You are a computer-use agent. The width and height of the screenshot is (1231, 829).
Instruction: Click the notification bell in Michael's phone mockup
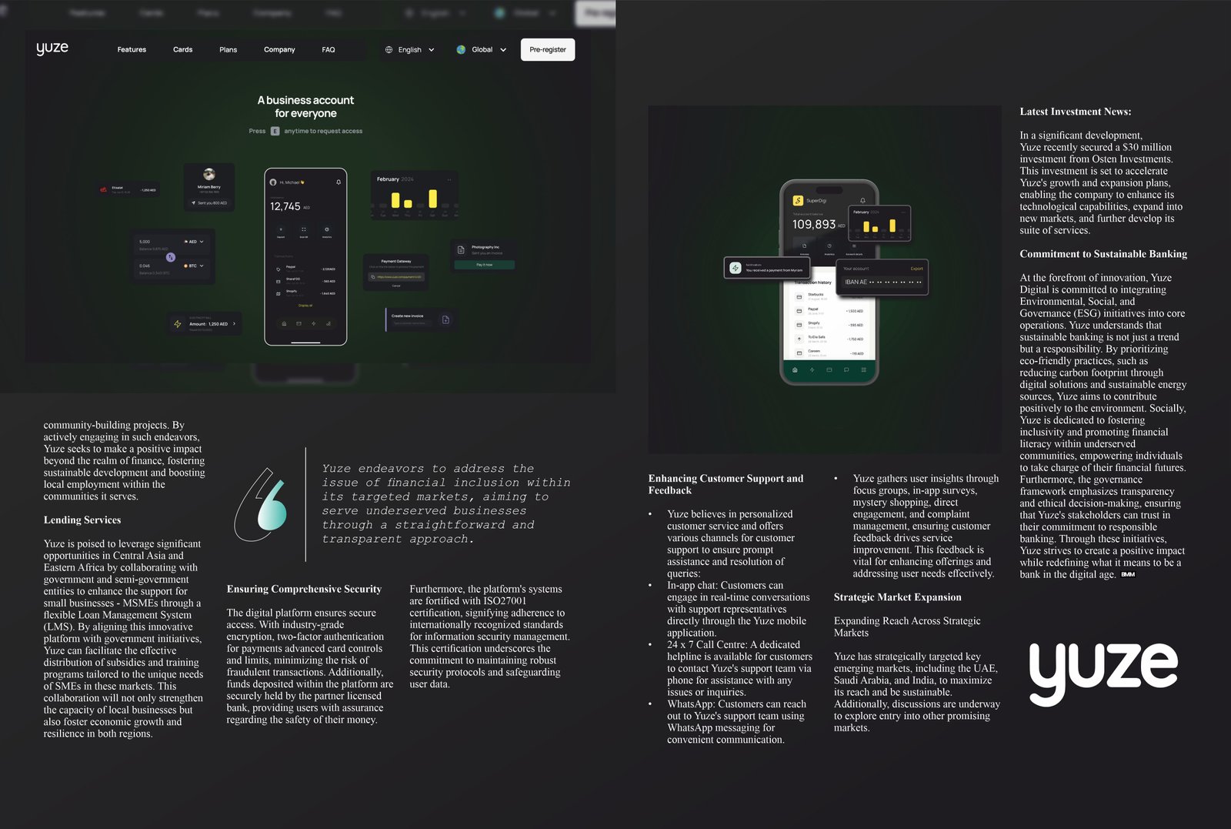click(339, 182)
